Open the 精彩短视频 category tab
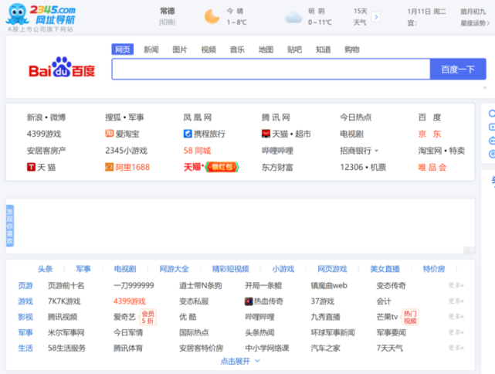Screen dimensions: 495x374 (230, 269)
